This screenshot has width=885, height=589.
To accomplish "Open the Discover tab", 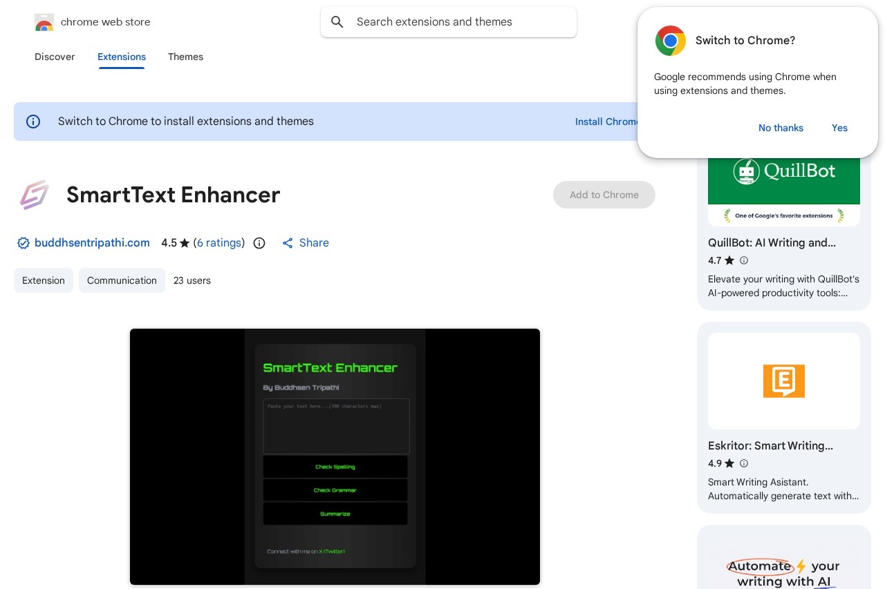I will tap(55, 57).
